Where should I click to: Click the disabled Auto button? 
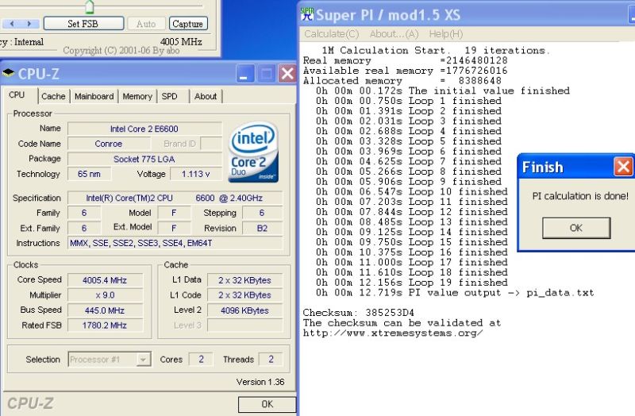tap(146, 24)
